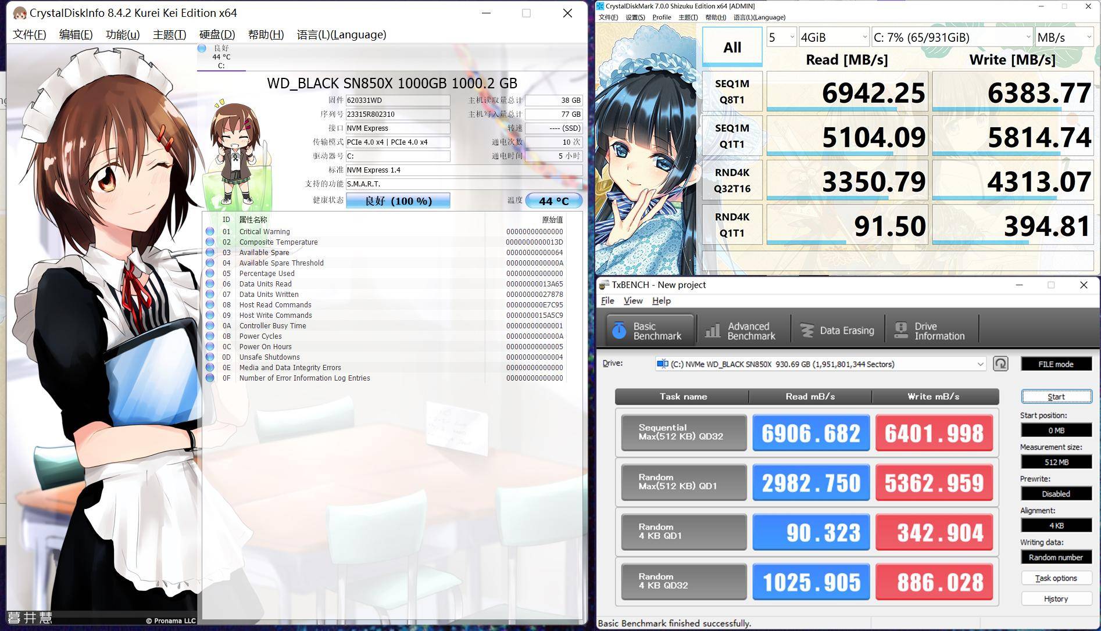Click the Alignment 4 KB field
Image resolution: width=1101 pixels, height=631 pixels.
[1056, 525]
